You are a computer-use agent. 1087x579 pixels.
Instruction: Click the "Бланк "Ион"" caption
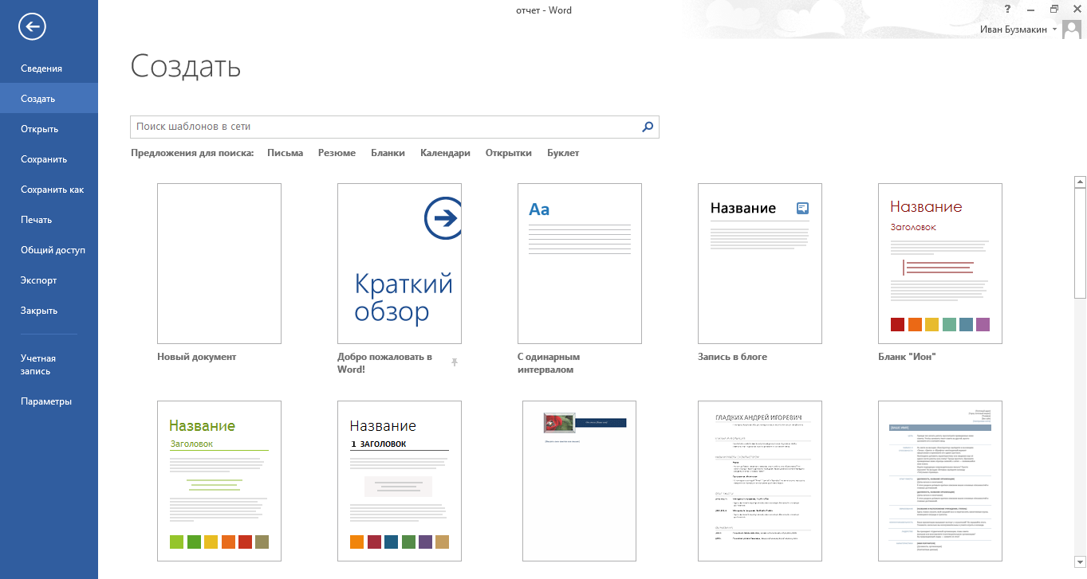906,357
